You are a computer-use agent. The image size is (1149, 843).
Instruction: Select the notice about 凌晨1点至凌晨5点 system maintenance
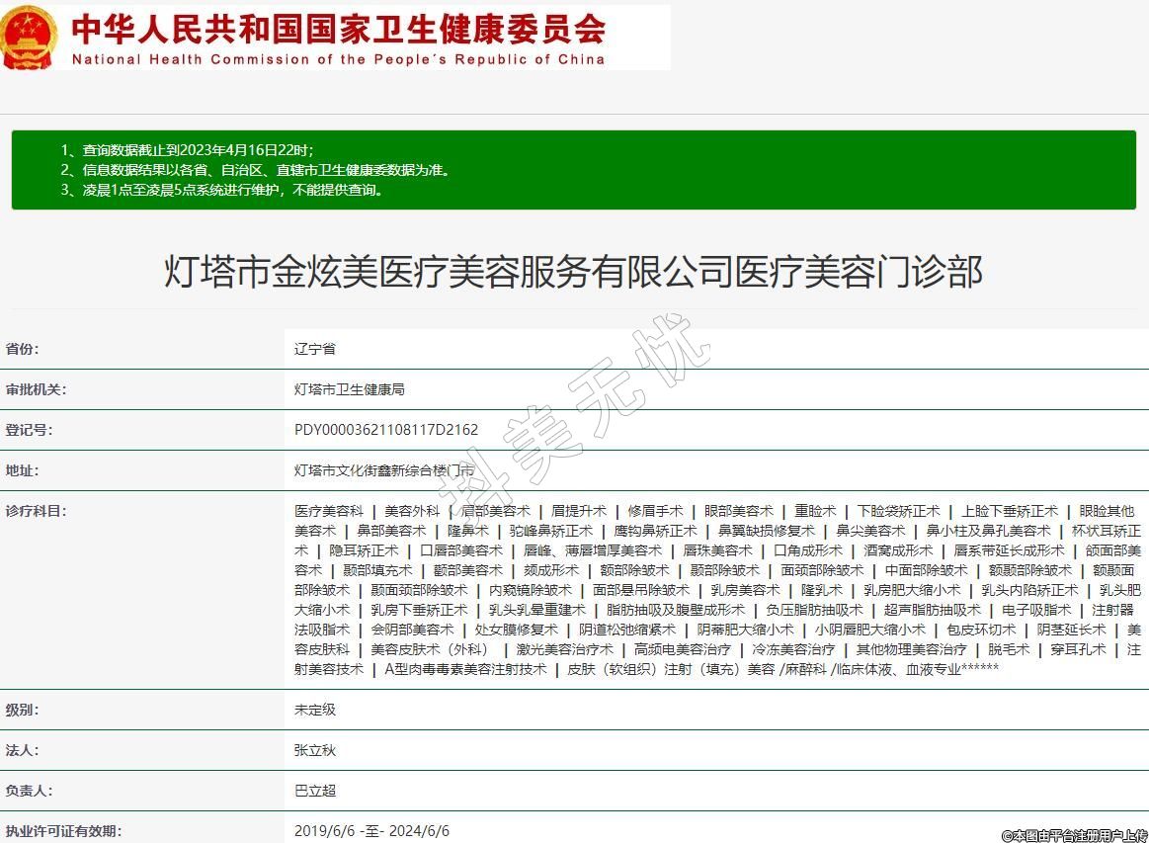coord(222,190)
